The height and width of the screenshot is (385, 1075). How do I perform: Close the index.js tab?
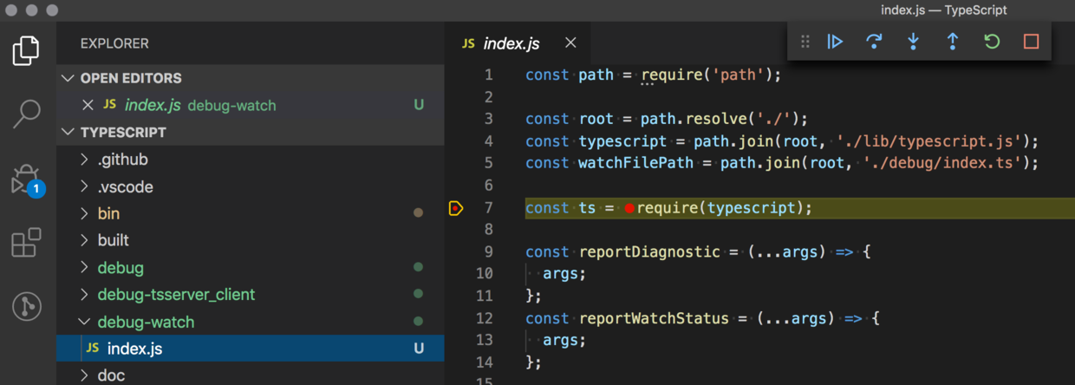click(x=570, y=42)
